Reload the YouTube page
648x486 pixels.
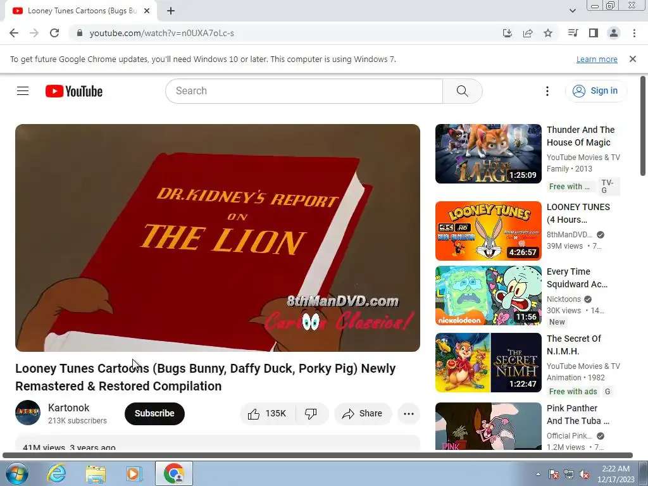[x=54, y=33]
